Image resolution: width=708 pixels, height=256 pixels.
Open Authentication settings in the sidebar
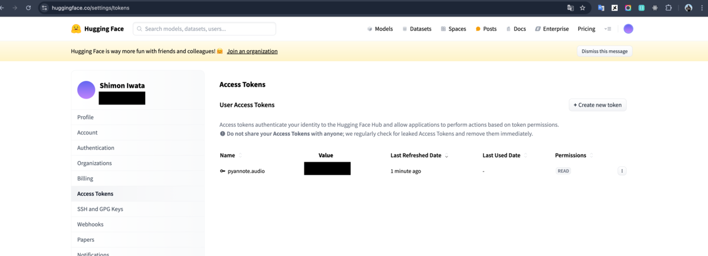(x=137, y=148)
